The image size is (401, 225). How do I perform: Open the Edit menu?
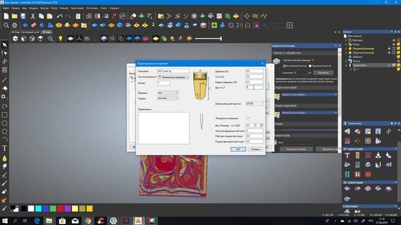pyautogui.click(x=15, y=8)
